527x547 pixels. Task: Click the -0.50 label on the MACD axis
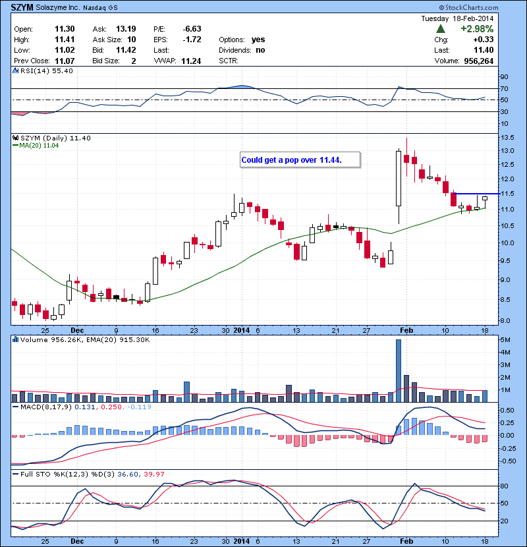tap(507, 461)
